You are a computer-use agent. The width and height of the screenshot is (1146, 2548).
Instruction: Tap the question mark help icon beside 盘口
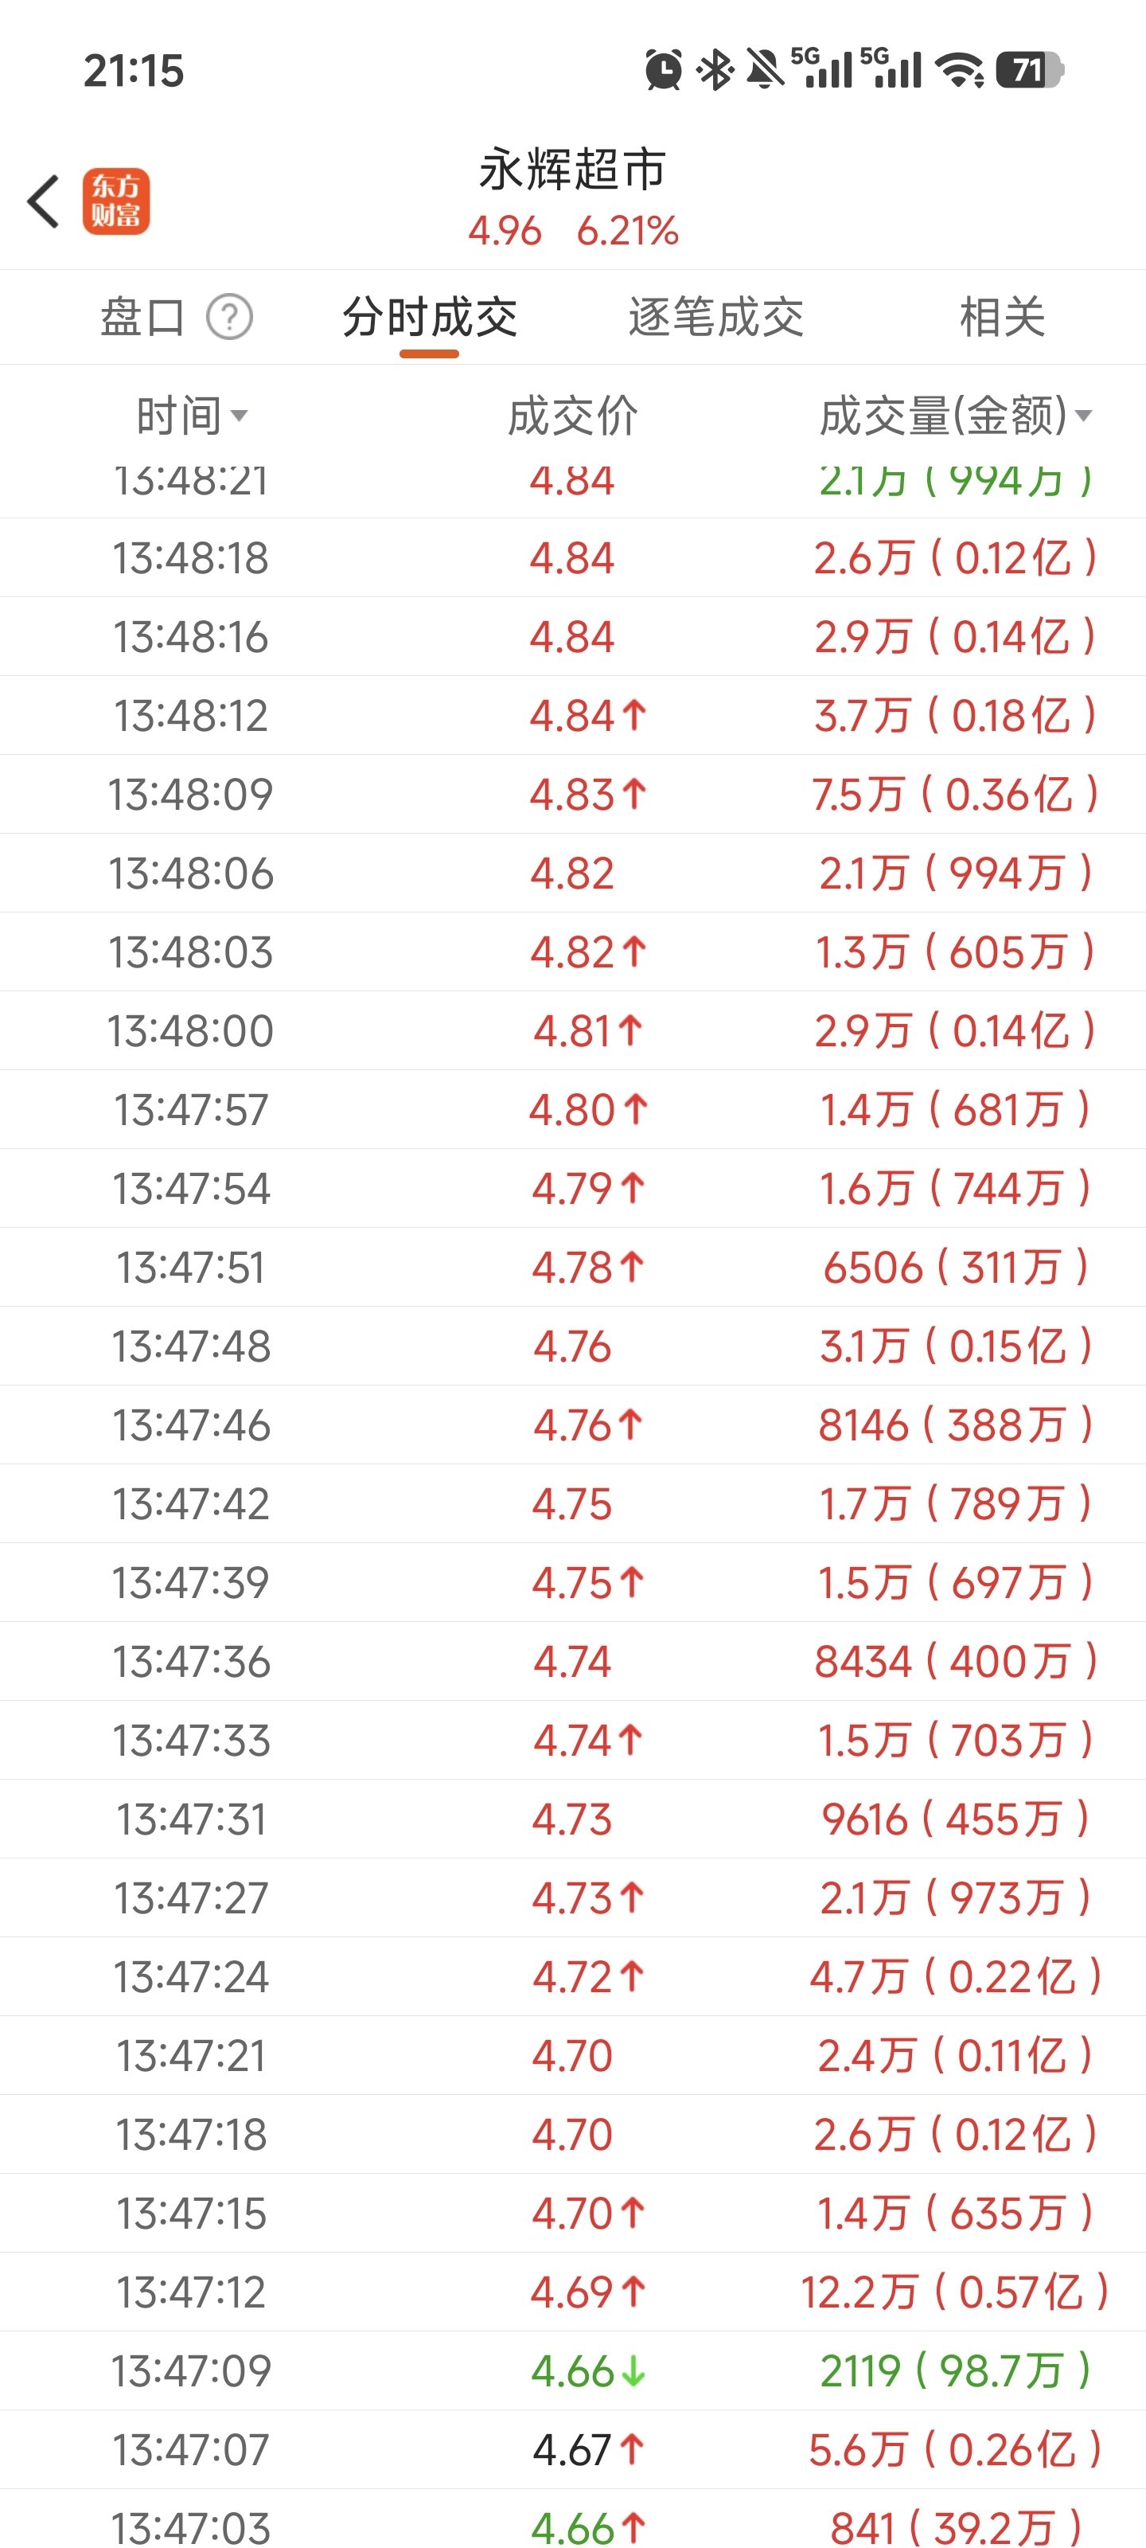click(x=229, y=318)
